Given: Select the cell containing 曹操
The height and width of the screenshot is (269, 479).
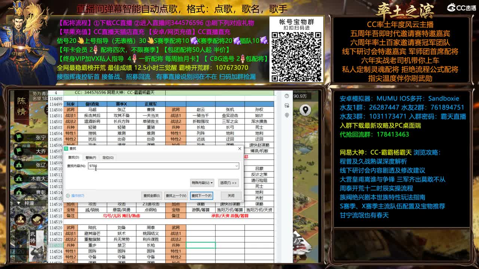Looking at the screenshot, I should 150,110.
